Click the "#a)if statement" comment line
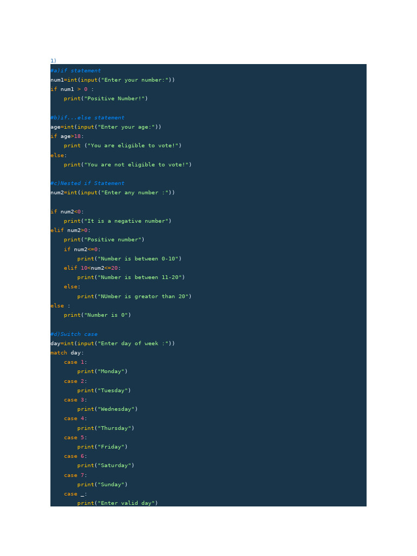This screenshot has height=556, width=417. click(x=75, y=71)
